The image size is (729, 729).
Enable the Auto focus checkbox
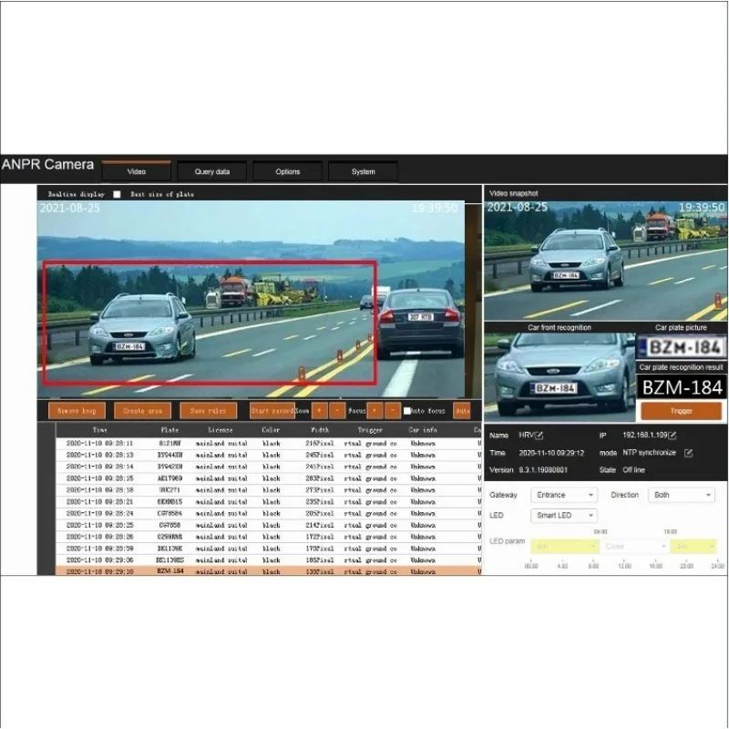(407, 411)
